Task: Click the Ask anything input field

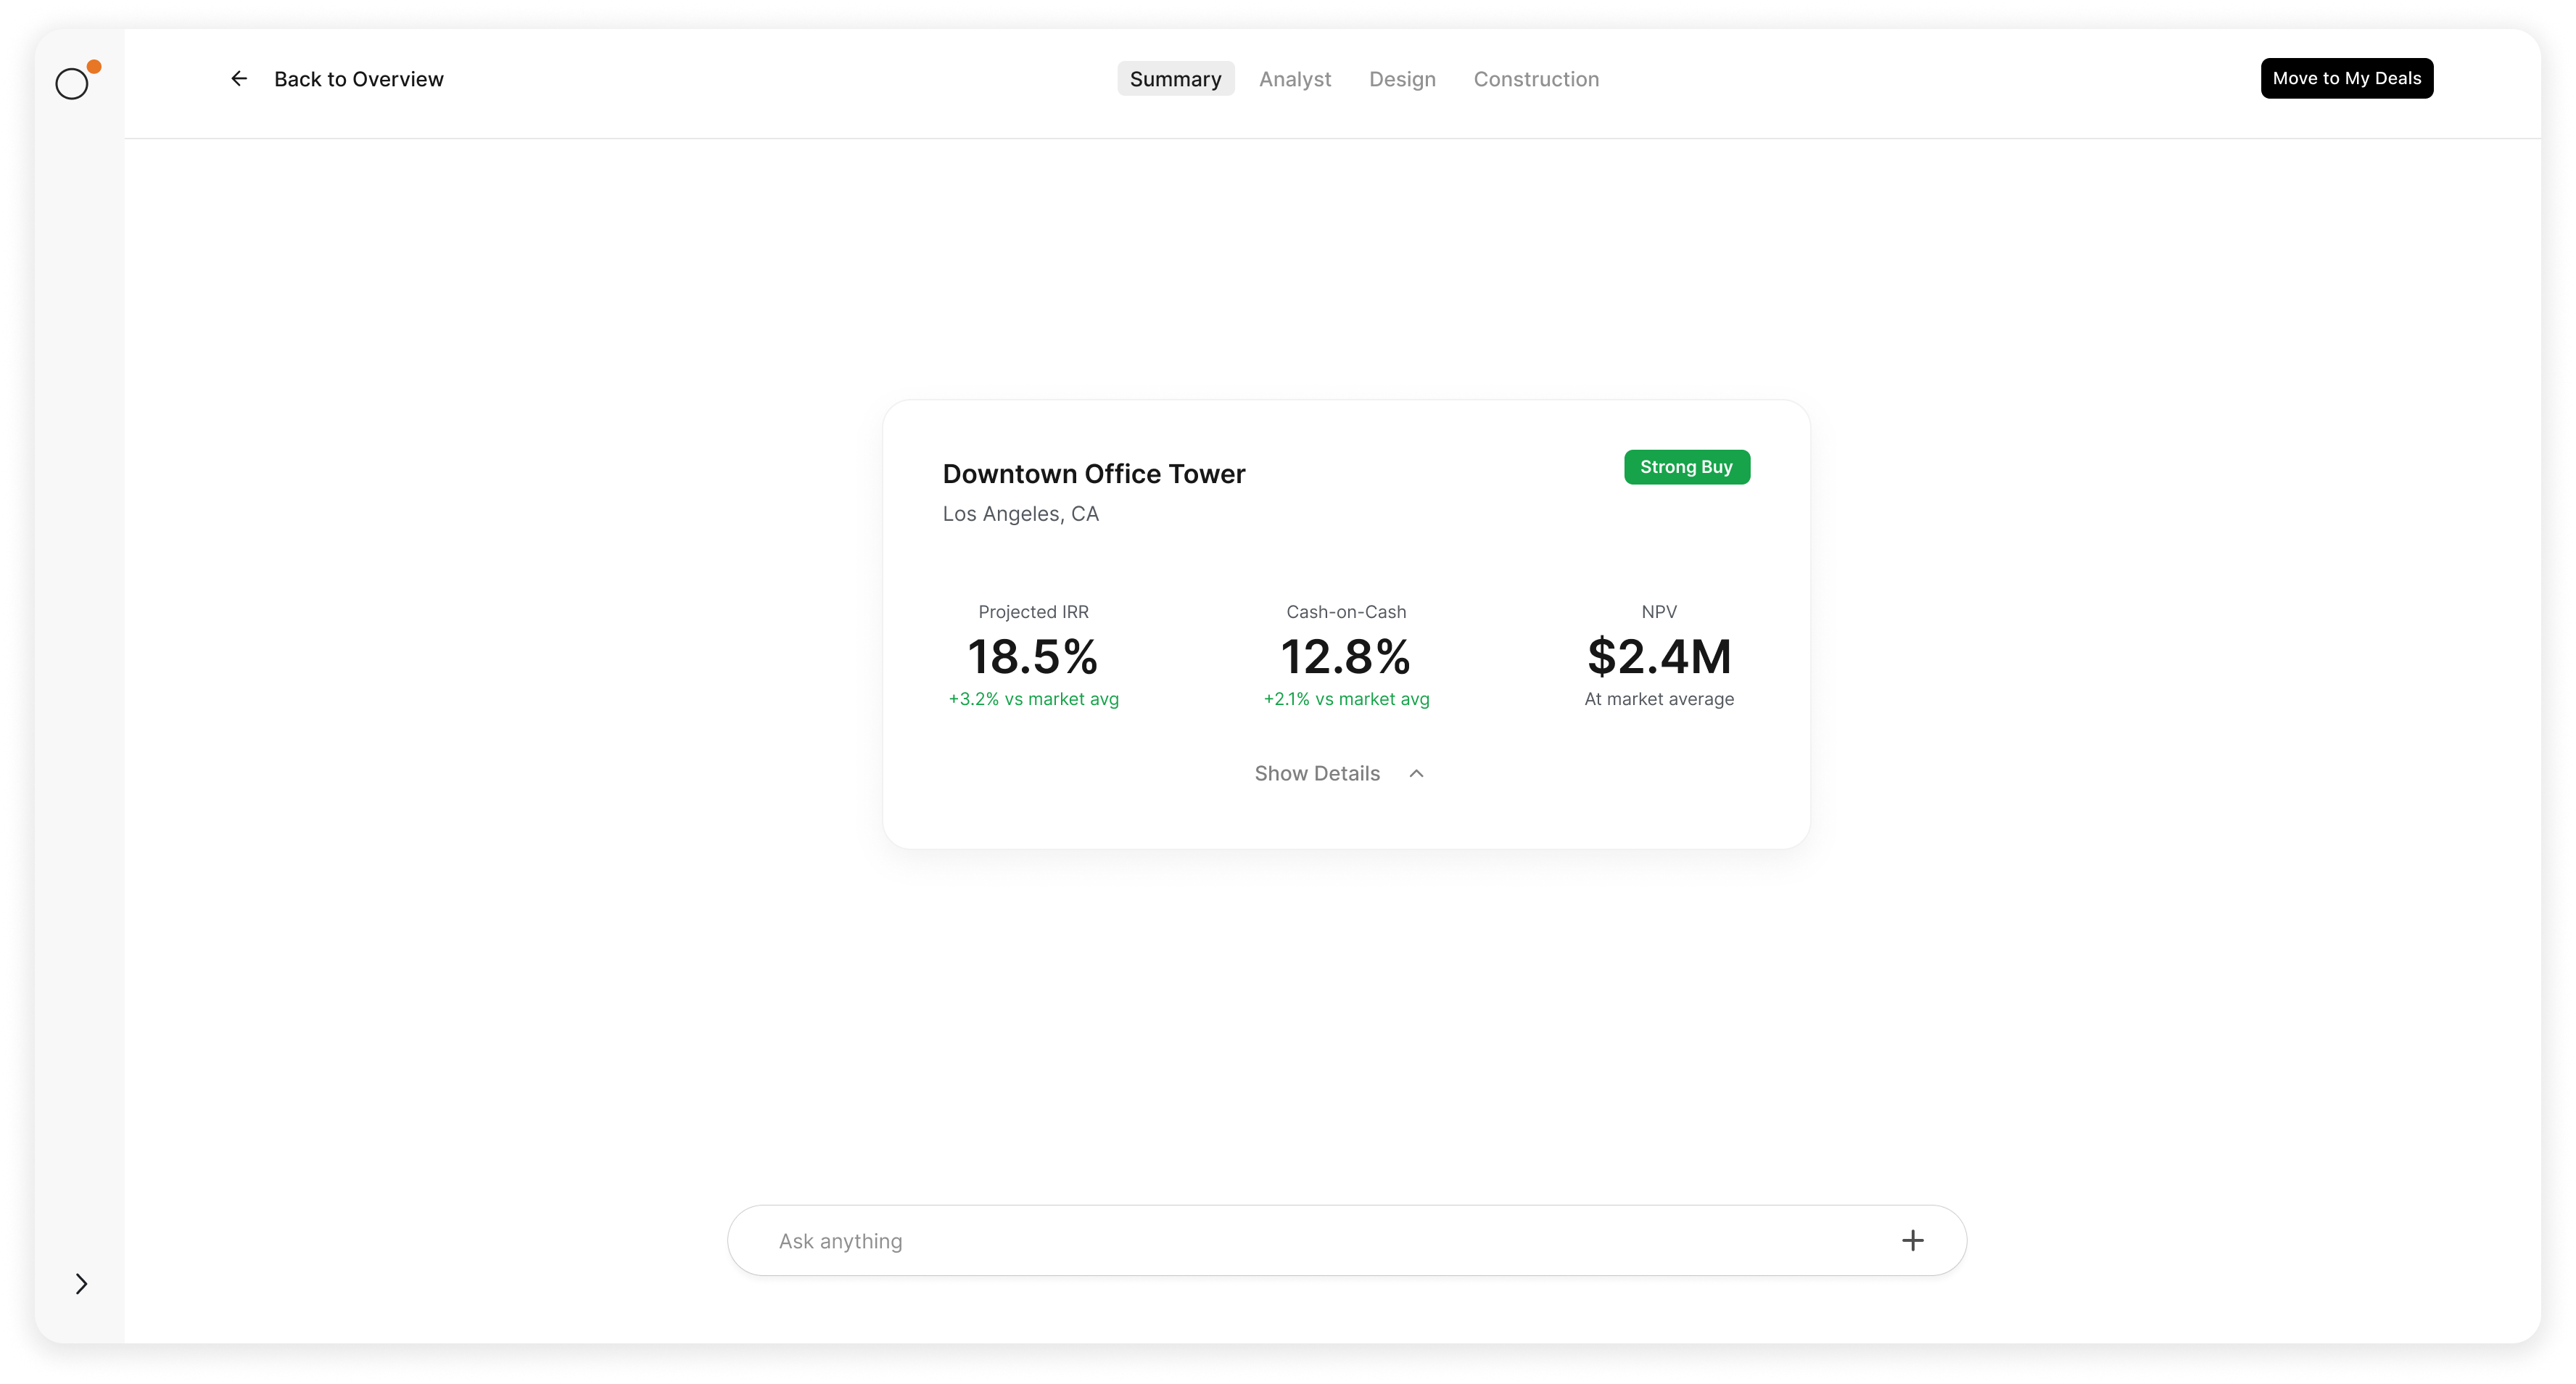Action: pyautogui.click(x=1346, y=1240)
